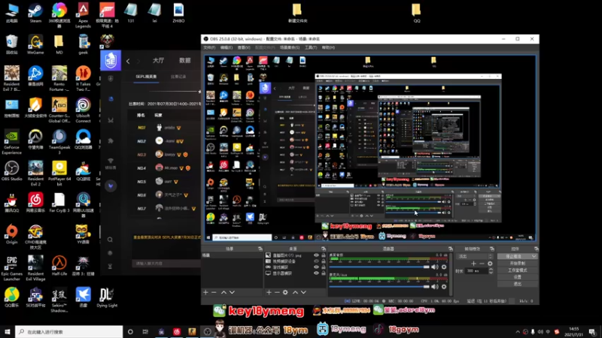Open the QQ folder on desktop

[417, 13]
